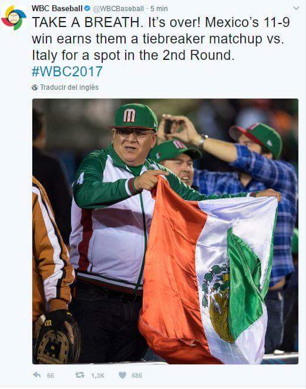Click the "TAKE A BREATH" tweet text
Screen dimensions: 306x389
point(161,39)
